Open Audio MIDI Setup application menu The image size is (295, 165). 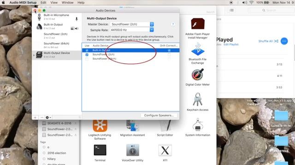[x=23, y=3]
